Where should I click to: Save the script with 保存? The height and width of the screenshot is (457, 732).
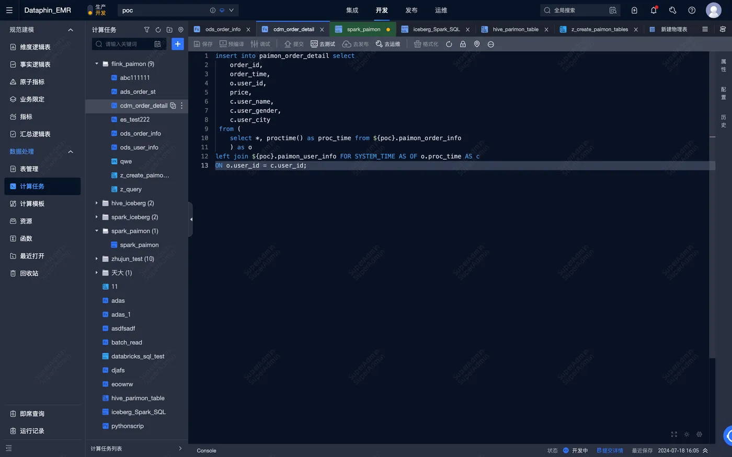point(203,44)
